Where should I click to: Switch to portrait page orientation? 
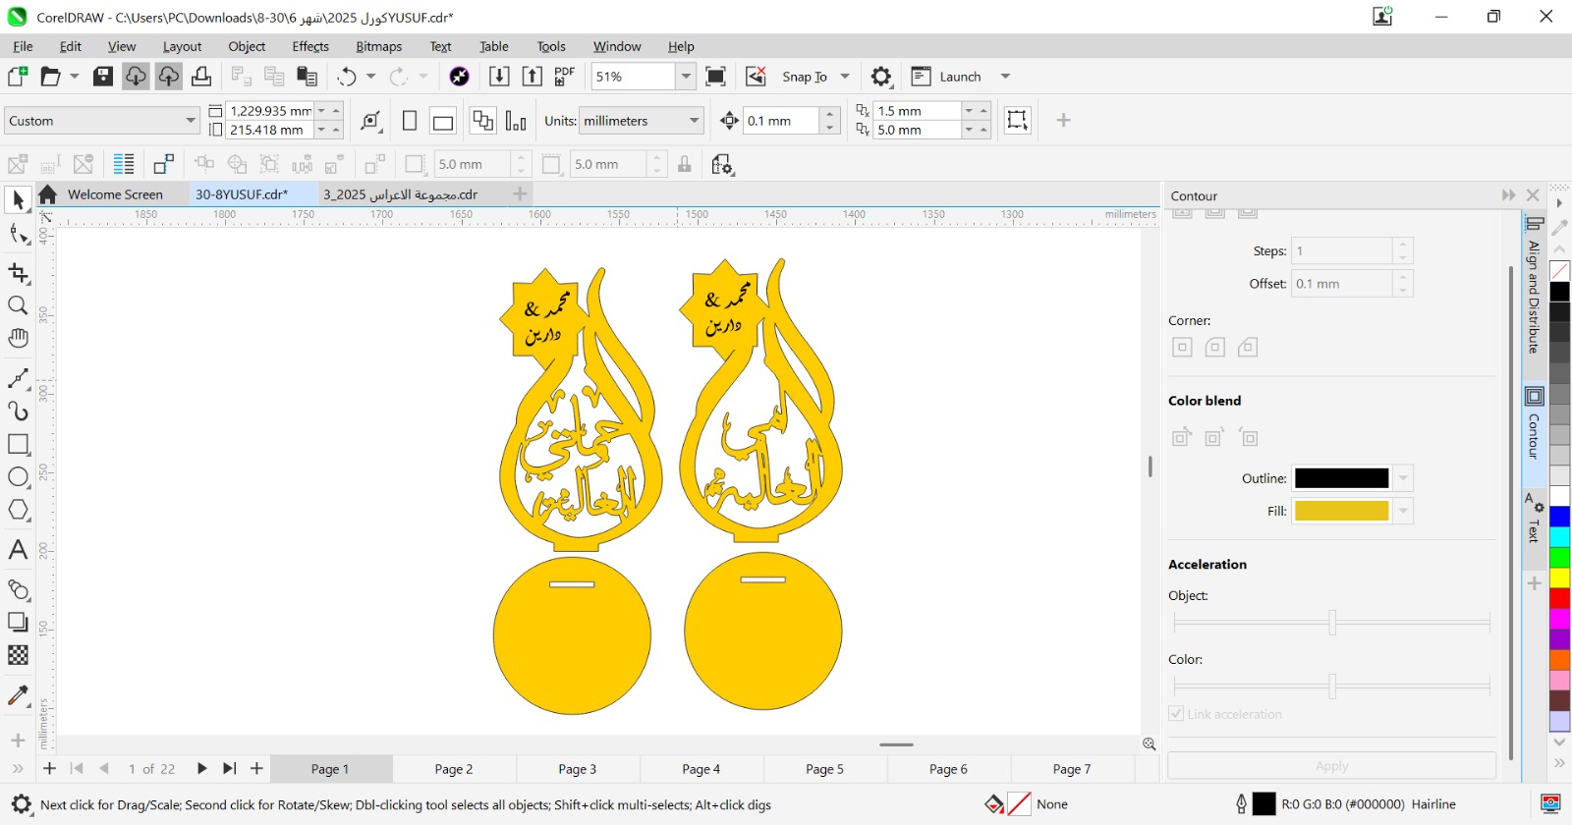click(x=410, y=121)
